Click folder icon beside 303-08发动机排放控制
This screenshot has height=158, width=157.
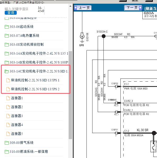7,45
